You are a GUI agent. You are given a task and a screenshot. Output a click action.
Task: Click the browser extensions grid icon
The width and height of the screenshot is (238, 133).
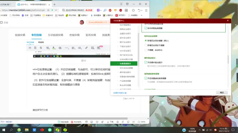(x=126, y=10)
